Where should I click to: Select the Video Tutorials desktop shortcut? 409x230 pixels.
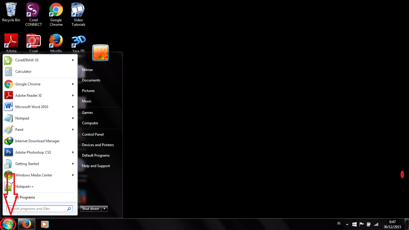[78, 14]
